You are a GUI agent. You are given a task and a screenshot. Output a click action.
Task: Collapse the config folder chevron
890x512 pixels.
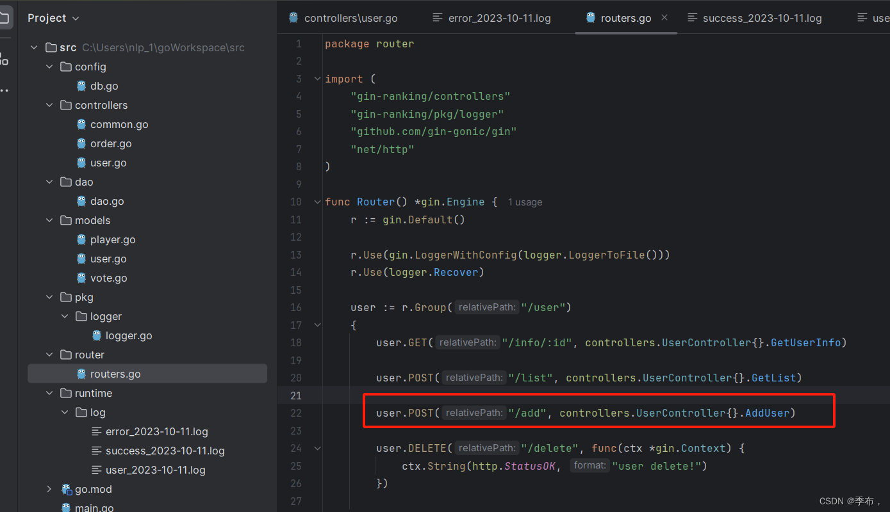click(50, 67)
